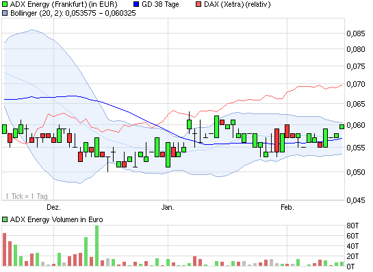
Task: Click the 80T volume axis label
Action: point(352,226)
